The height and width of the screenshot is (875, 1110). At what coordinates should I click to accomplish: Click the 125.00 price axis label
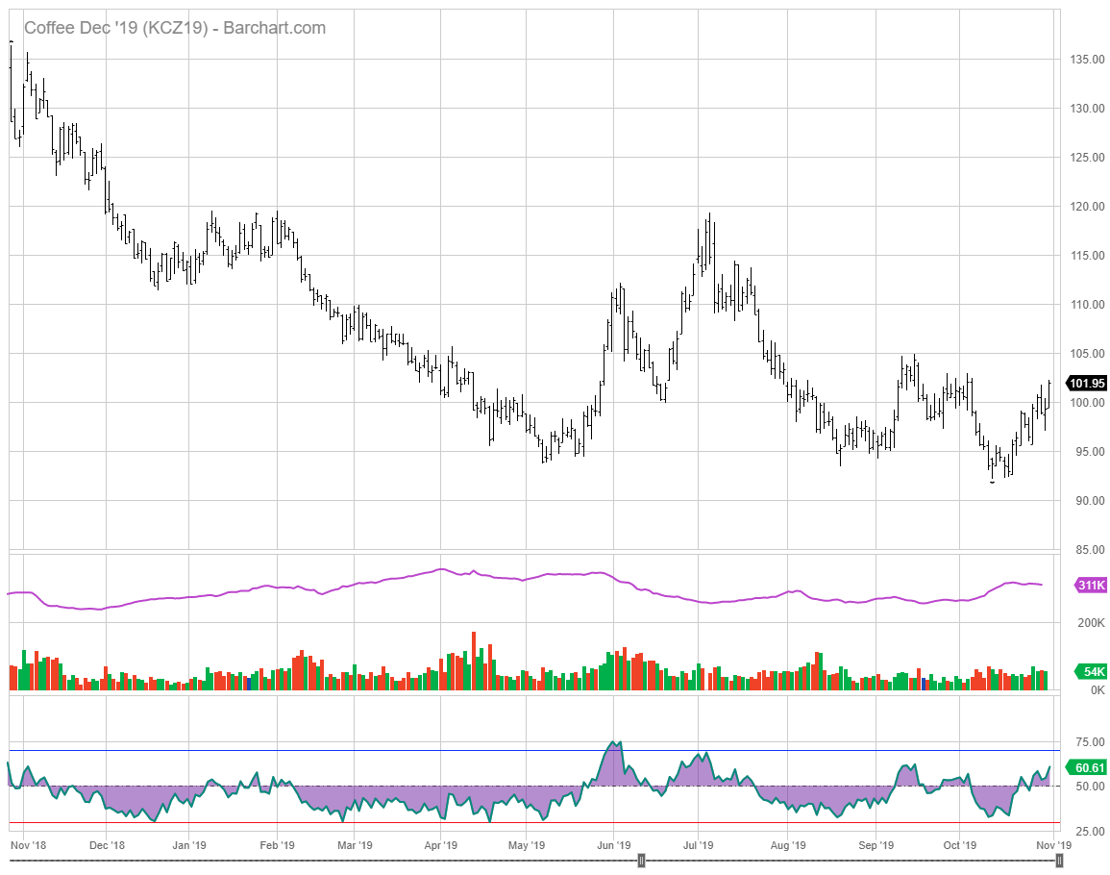tap(1087, 158)
